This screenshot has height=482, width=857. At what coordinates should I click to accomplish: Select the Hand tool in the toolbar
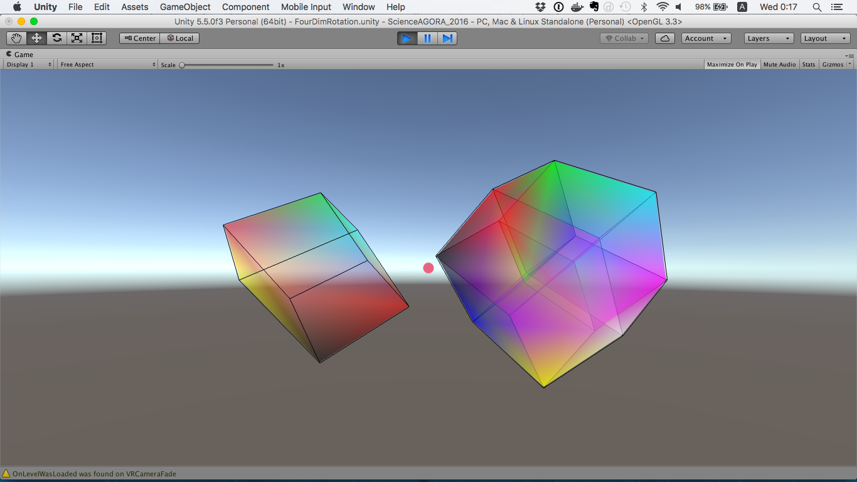(16, 38)
